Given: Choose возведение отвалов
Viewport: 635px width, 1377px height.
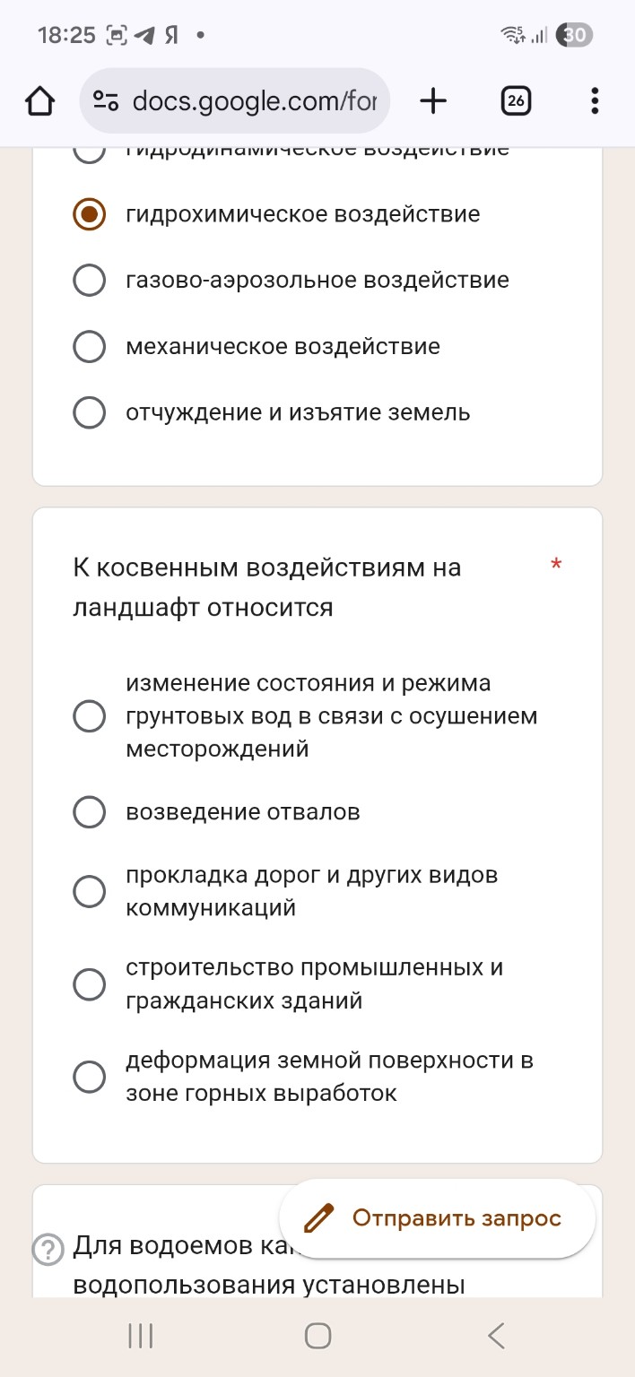Looking at the screenshot, I should pyautogui.click(x=89, y=812).
